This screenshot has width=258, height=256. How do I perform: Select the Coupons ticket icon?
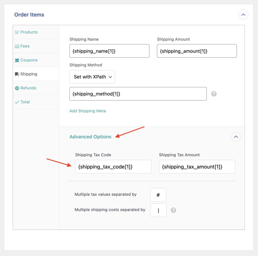coord(17,60)
